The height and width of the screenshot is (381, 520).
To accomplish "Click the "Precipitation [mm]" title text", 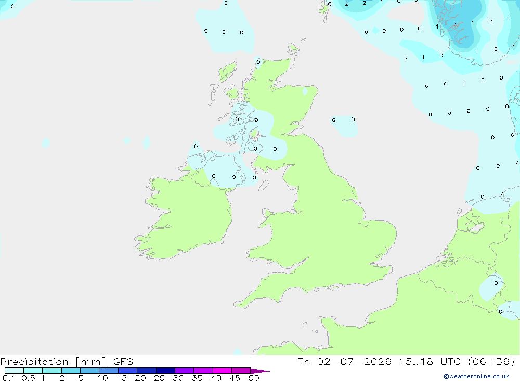I will tap(53, 362).
